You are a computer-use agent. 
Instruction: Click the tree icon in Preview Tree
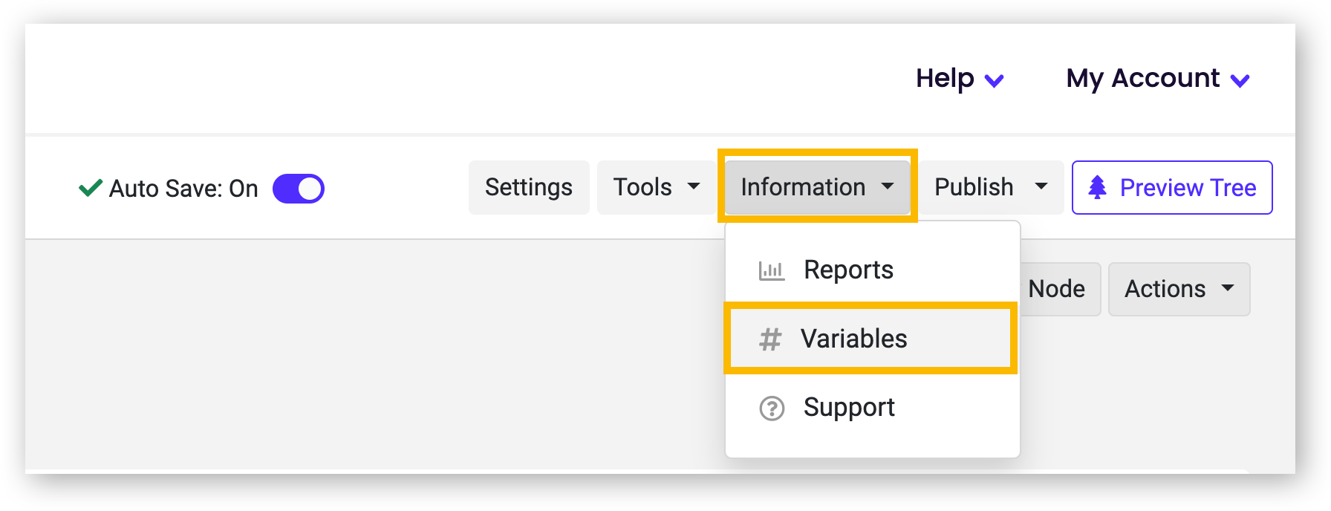(1097, 187)
